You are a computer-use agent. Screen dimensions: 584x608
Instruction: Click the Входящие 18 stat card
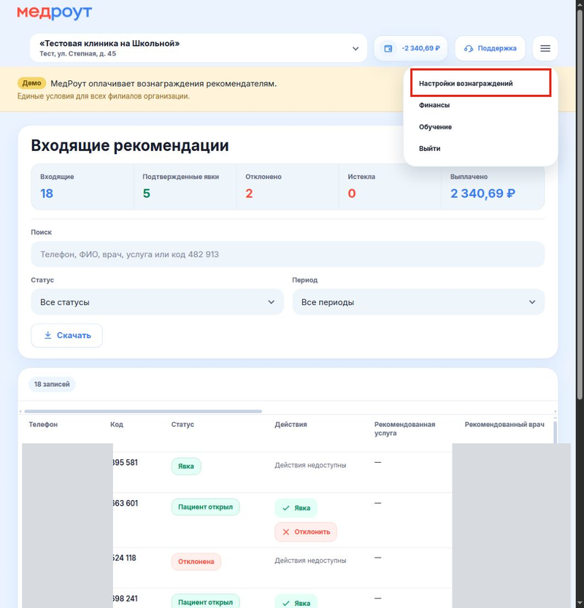click(x=82, y=187)
